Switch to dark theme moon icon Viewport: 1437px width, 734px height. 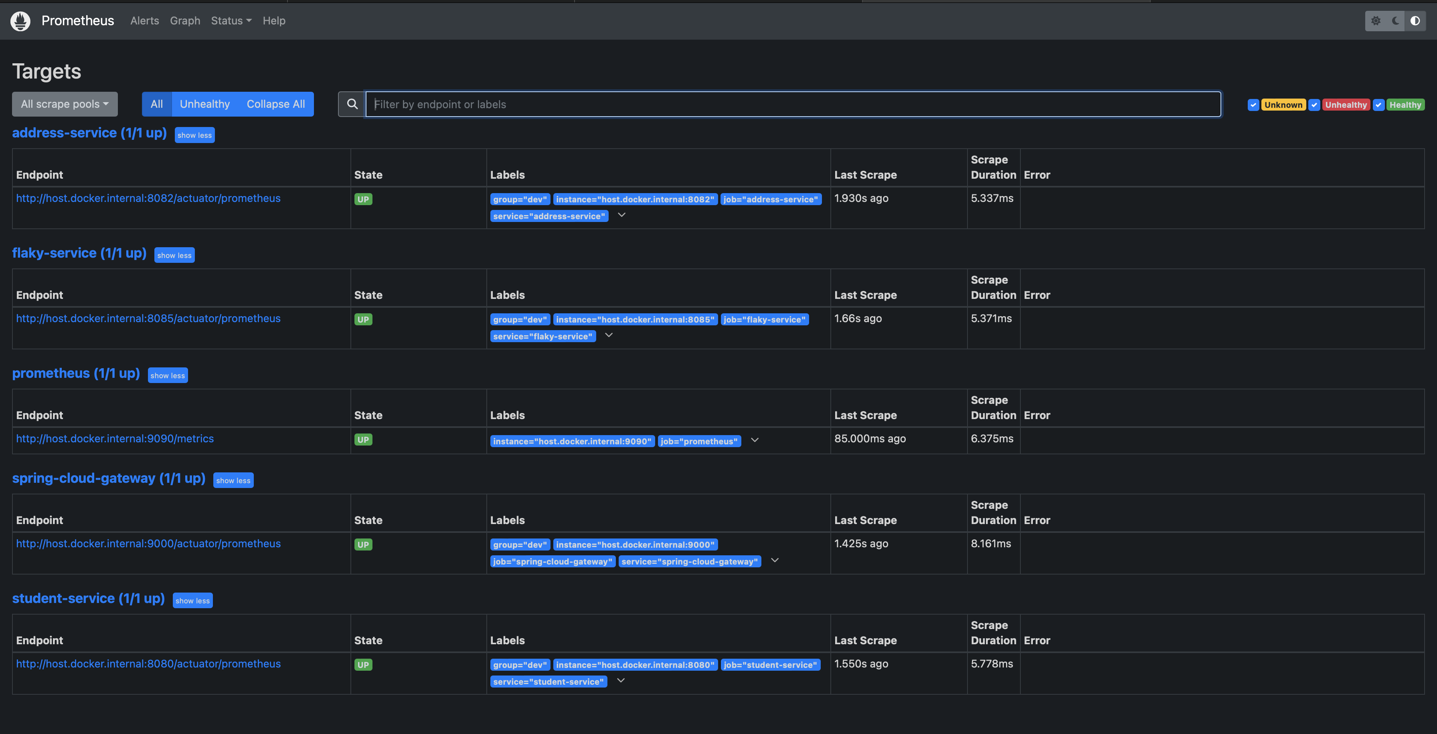pos(1396,21)
